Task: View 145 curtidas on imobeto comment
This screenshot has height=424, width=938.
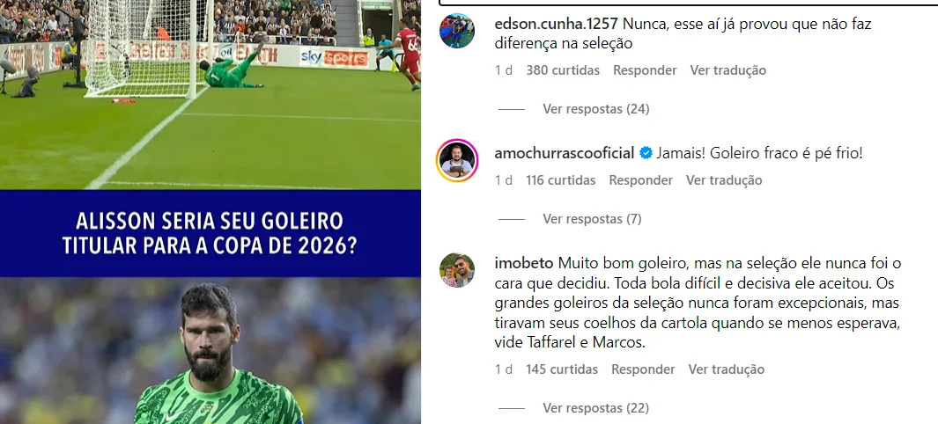Action: click(562, 369)
